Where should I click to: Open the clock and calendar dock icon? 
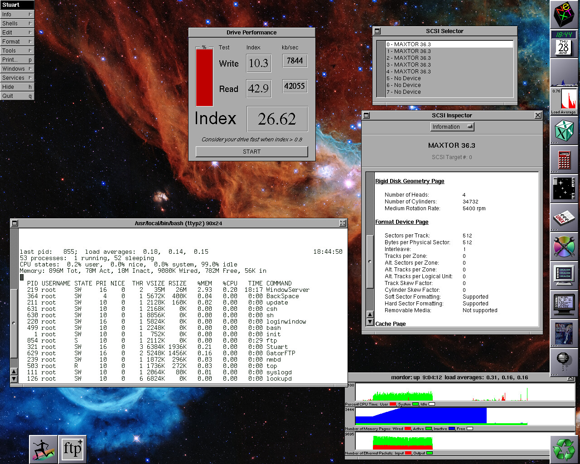(x=564, y=43)
